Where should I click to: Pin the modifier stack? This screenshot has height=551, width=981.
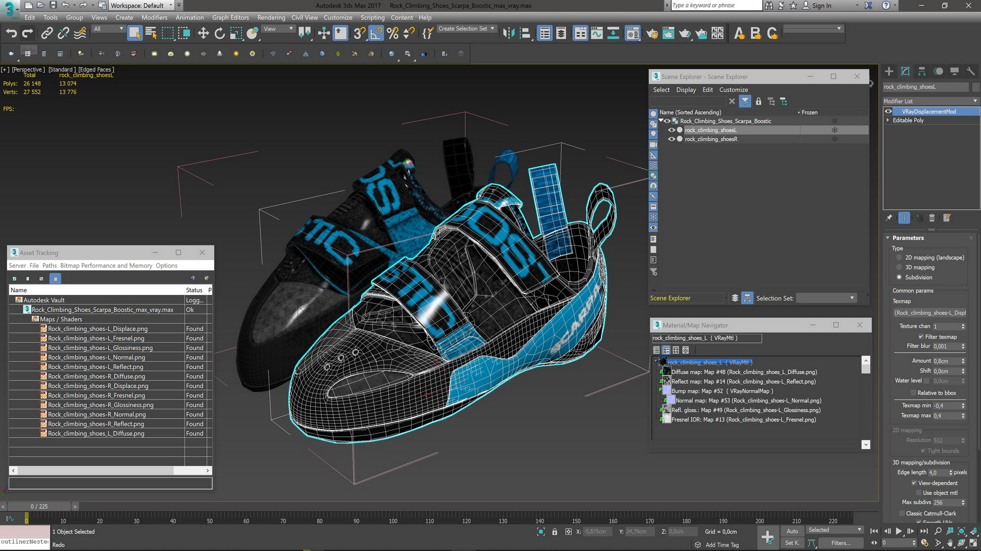pyautogui.click(x=889, y=218)
